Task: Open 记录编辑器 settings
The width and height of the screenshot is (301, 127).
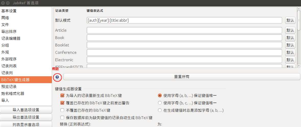Action: coord(26,39)
